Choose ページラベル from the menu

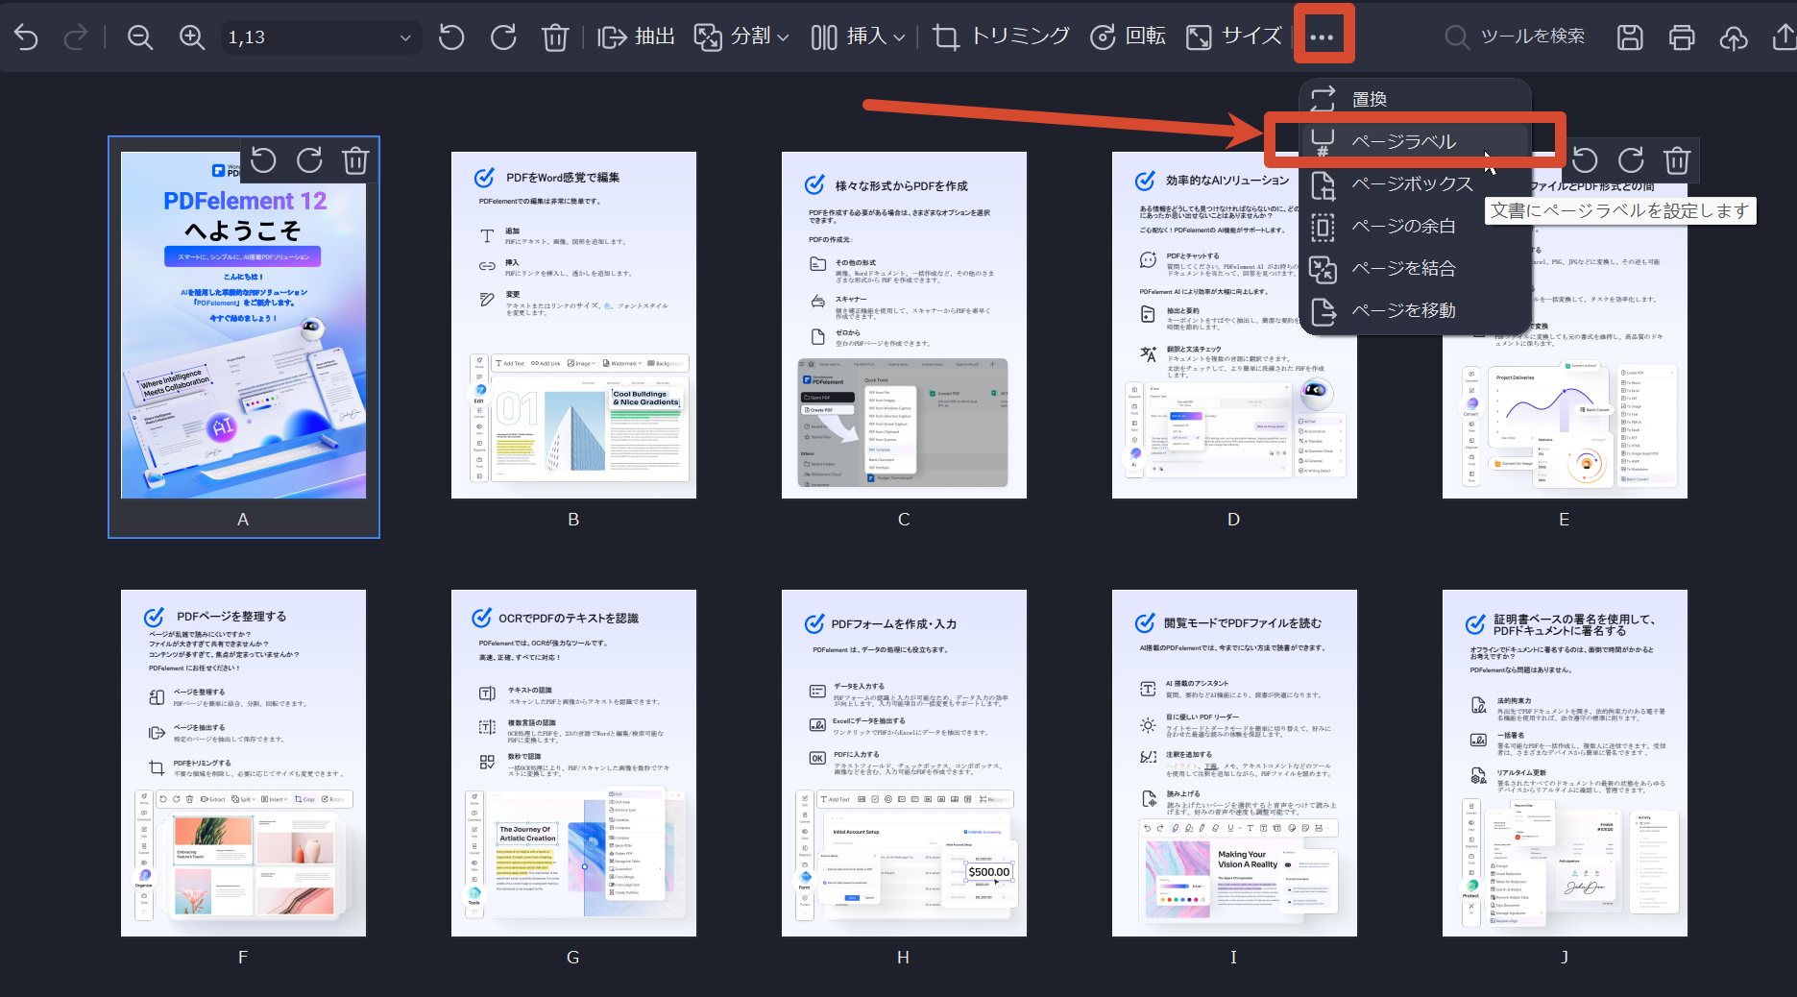(1415, 141)
